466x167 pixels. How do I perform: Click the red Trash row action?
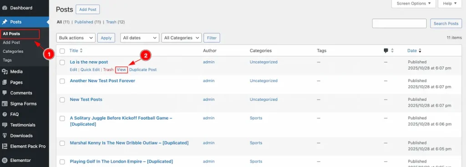point(108,69)
